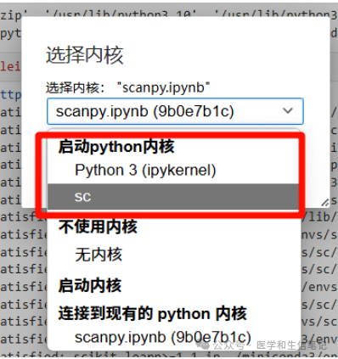Open the kernel selection combo box
The width and height of the screenshot is (338, 359).
click(175, 111)
